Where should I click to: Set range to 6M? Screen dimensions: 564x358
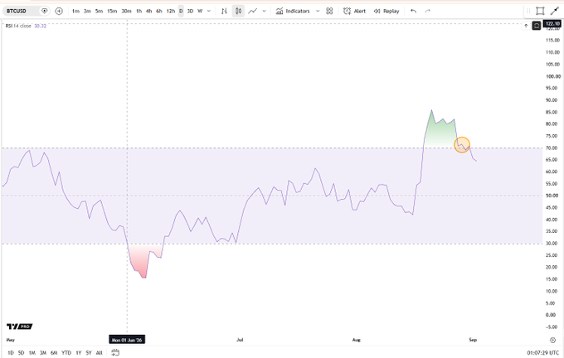tap(54, 353)
